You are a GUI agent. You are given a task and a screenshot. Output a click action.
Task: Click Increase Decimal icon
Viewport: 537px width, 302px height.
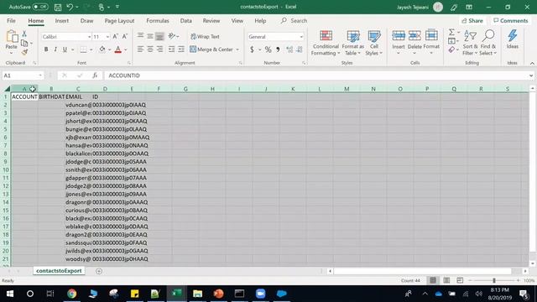tap(289, 49)
